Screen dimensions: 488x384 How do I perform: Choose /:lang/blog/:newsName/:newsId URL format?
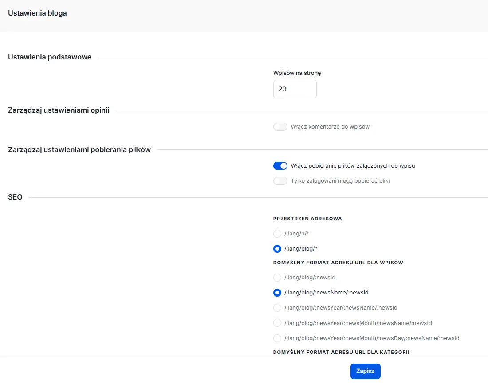(x=277, y=293)
